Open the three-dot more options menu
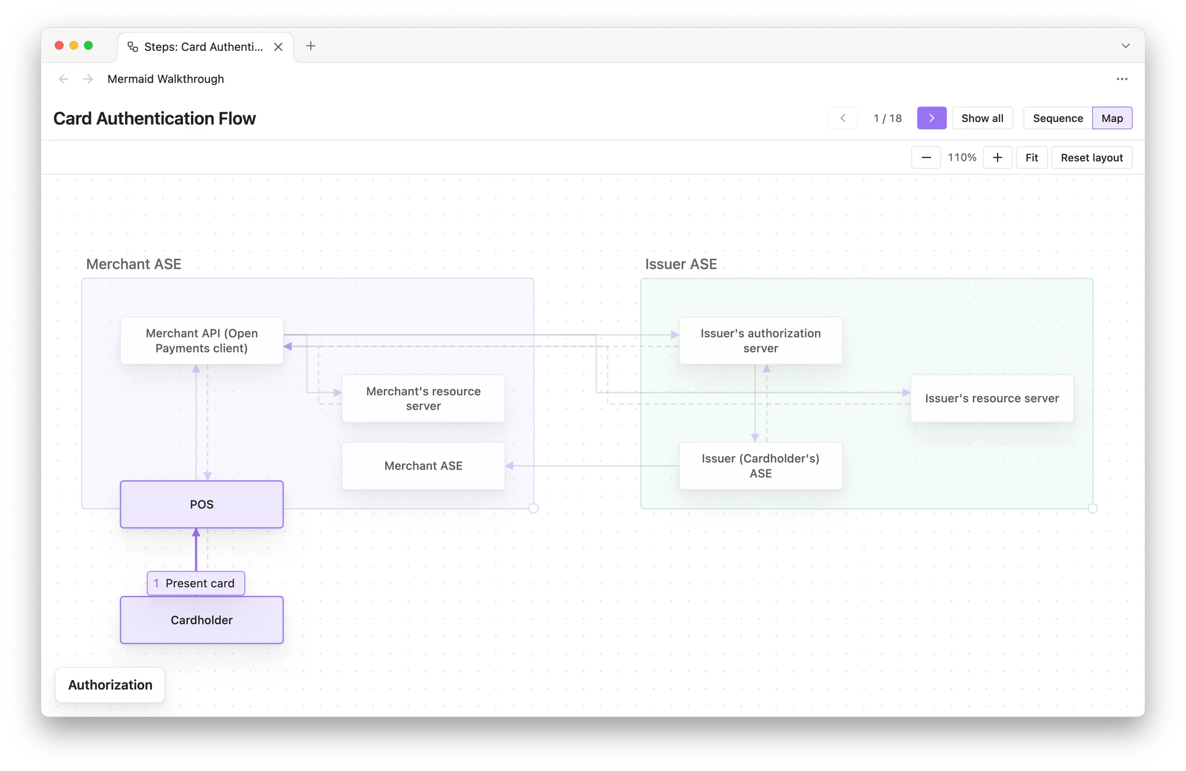This screenshot has width=1186, height=771. (1122, 79)
